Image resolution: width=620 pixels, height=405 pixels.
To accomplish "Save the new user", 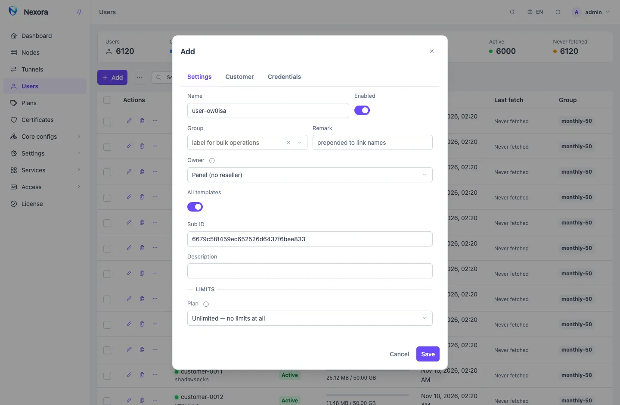I will pyautogui.click(x=428, y=354).
